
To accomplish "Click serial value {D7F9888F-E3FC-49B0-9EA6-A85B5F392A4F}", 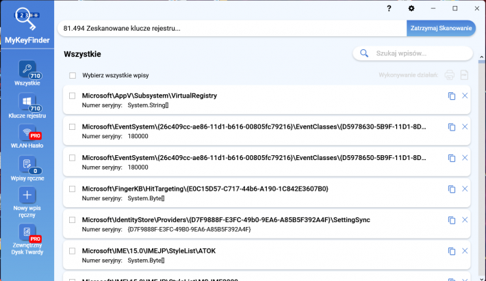I will tap(189, 229).
